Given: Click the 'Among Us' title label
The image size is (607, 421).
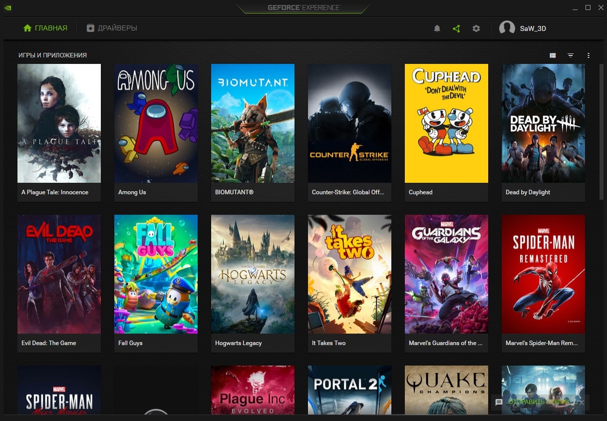Looking at the screenshot, I should pyautogui.click(x=132, y=192).
